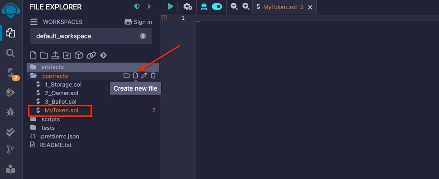Open the Solidity compiler sidebar icon
Screen dimensions: 439x179
pos(11,73)
